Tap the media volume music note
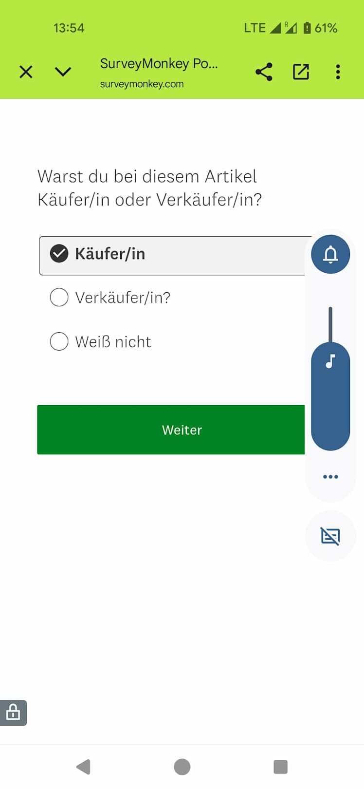The image size is (364, 789). click(x=330, y=361)
